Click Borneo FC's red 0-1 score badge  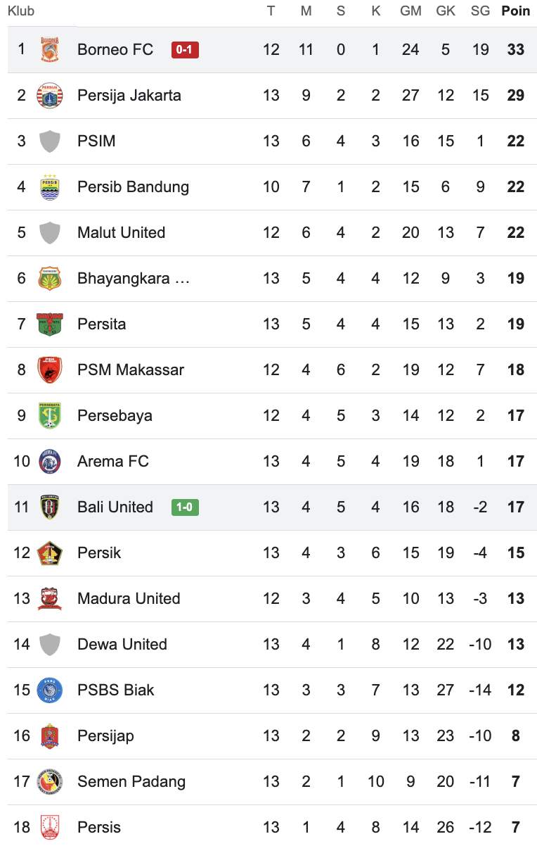[x=185, y=50]
